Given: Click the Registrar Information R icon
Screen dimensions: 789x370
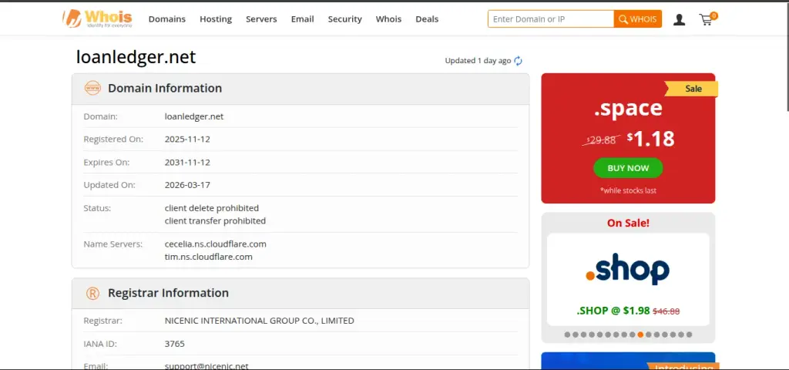Looking at the screenshot, I should click(x=92, y=293).
